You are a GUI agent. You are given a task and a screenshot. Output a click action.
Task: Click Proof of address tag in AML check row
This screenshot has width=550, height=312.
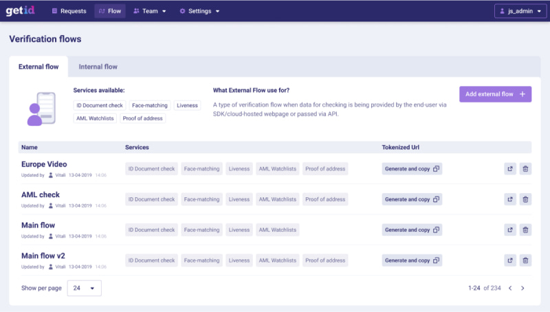coord(325,199)
